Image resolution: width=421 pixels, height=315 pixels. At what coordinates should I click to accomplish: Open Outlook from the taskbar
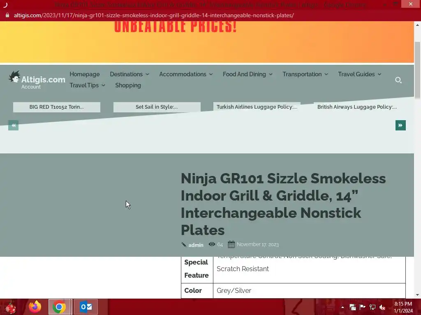pos(86,307)
